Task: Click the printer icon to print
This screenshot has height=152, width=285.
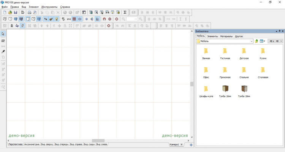Action: coord(29,13)
